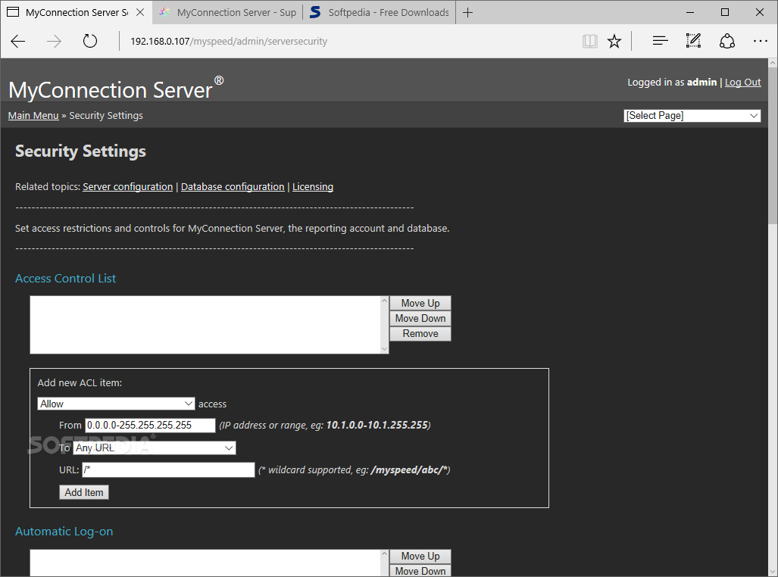Click Move Up beside Automatic Log-on list
Screen dimensions: 778x577
click(x=420, y=556)
